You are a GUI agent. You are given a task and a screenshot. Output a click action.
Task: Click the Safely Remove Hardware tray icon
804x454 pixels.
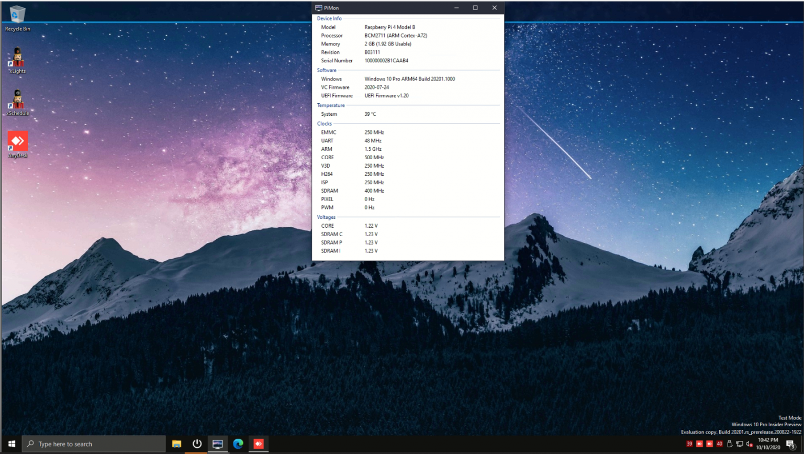[x=729, y=444]
